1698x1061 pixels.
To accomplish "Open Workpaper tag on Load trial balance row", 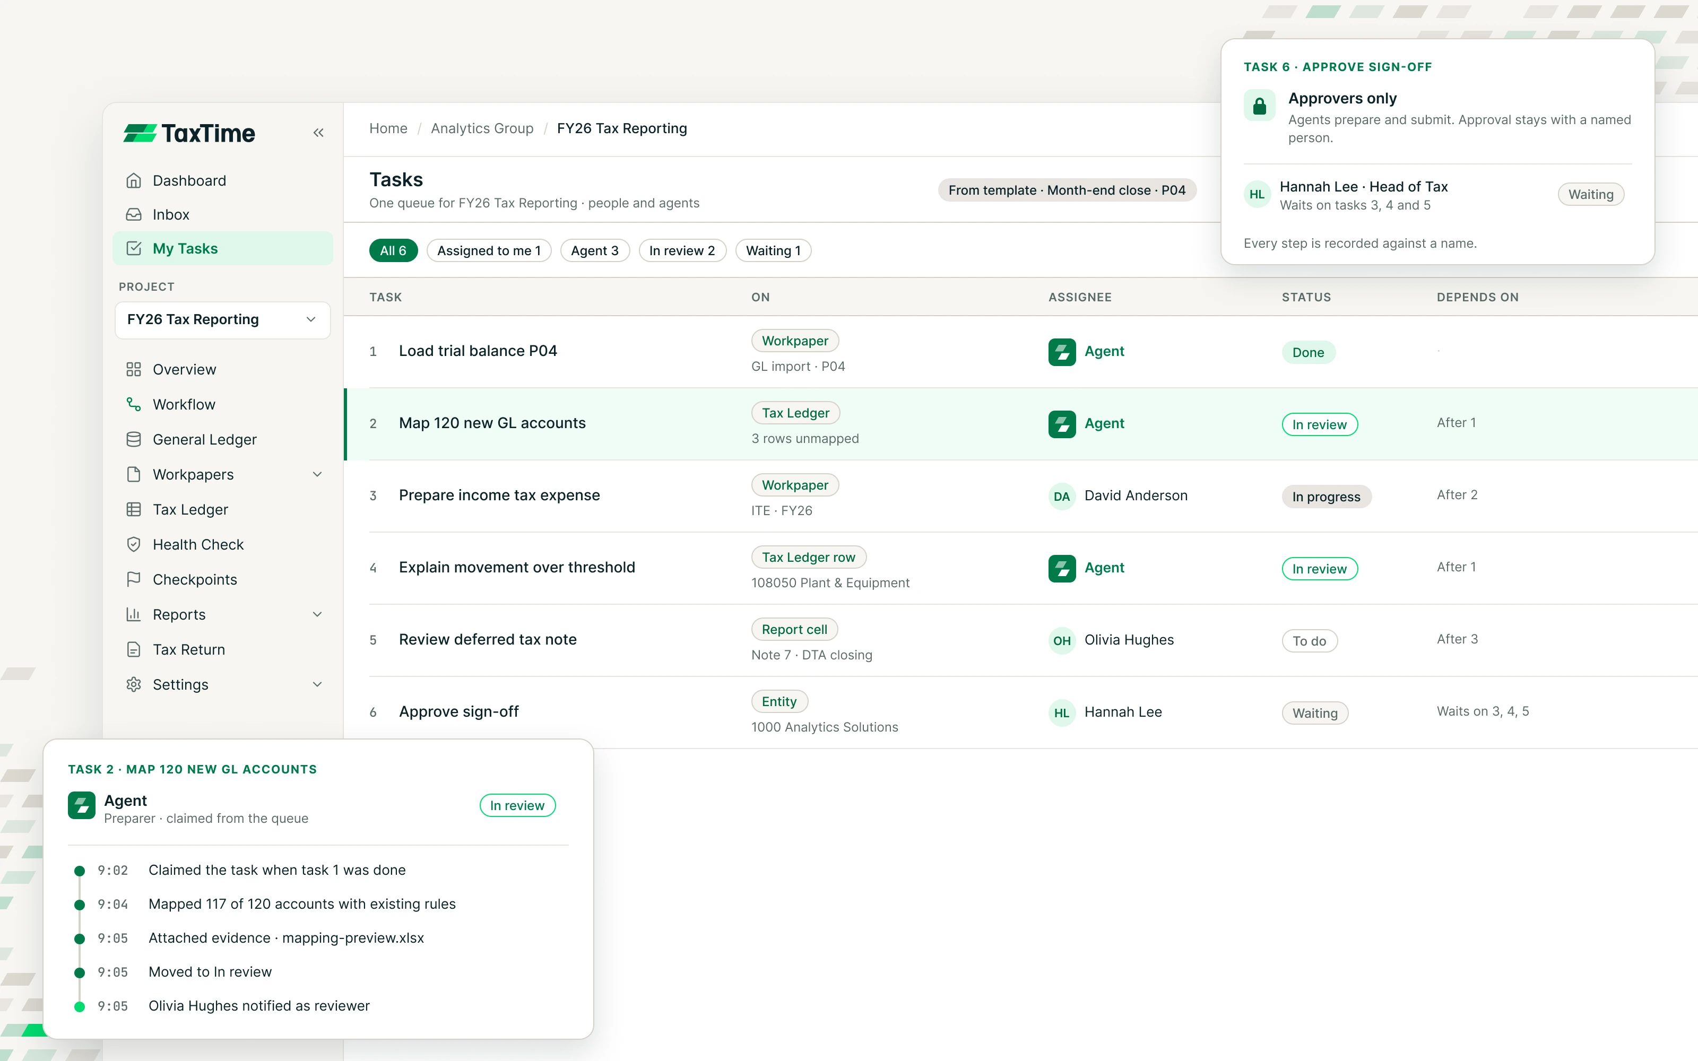I will tap(795, 341).
